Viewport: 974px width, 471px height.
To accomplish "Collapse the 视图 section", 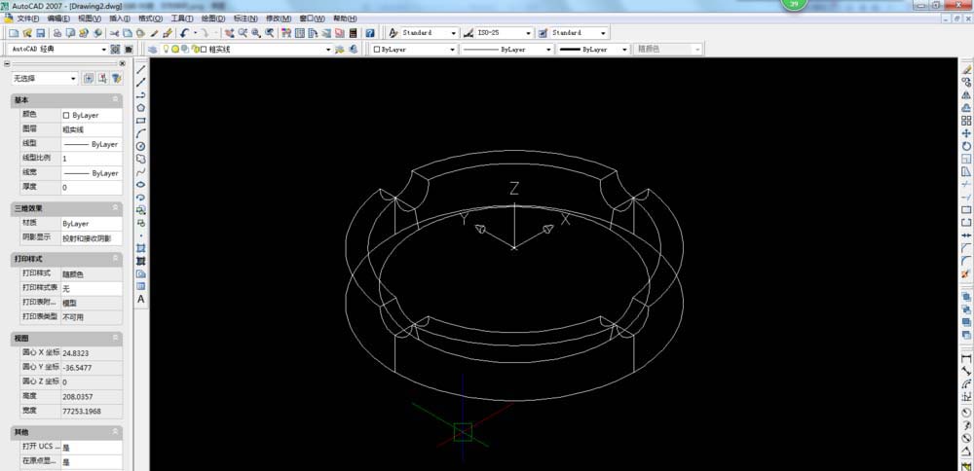I will [116, 339].
